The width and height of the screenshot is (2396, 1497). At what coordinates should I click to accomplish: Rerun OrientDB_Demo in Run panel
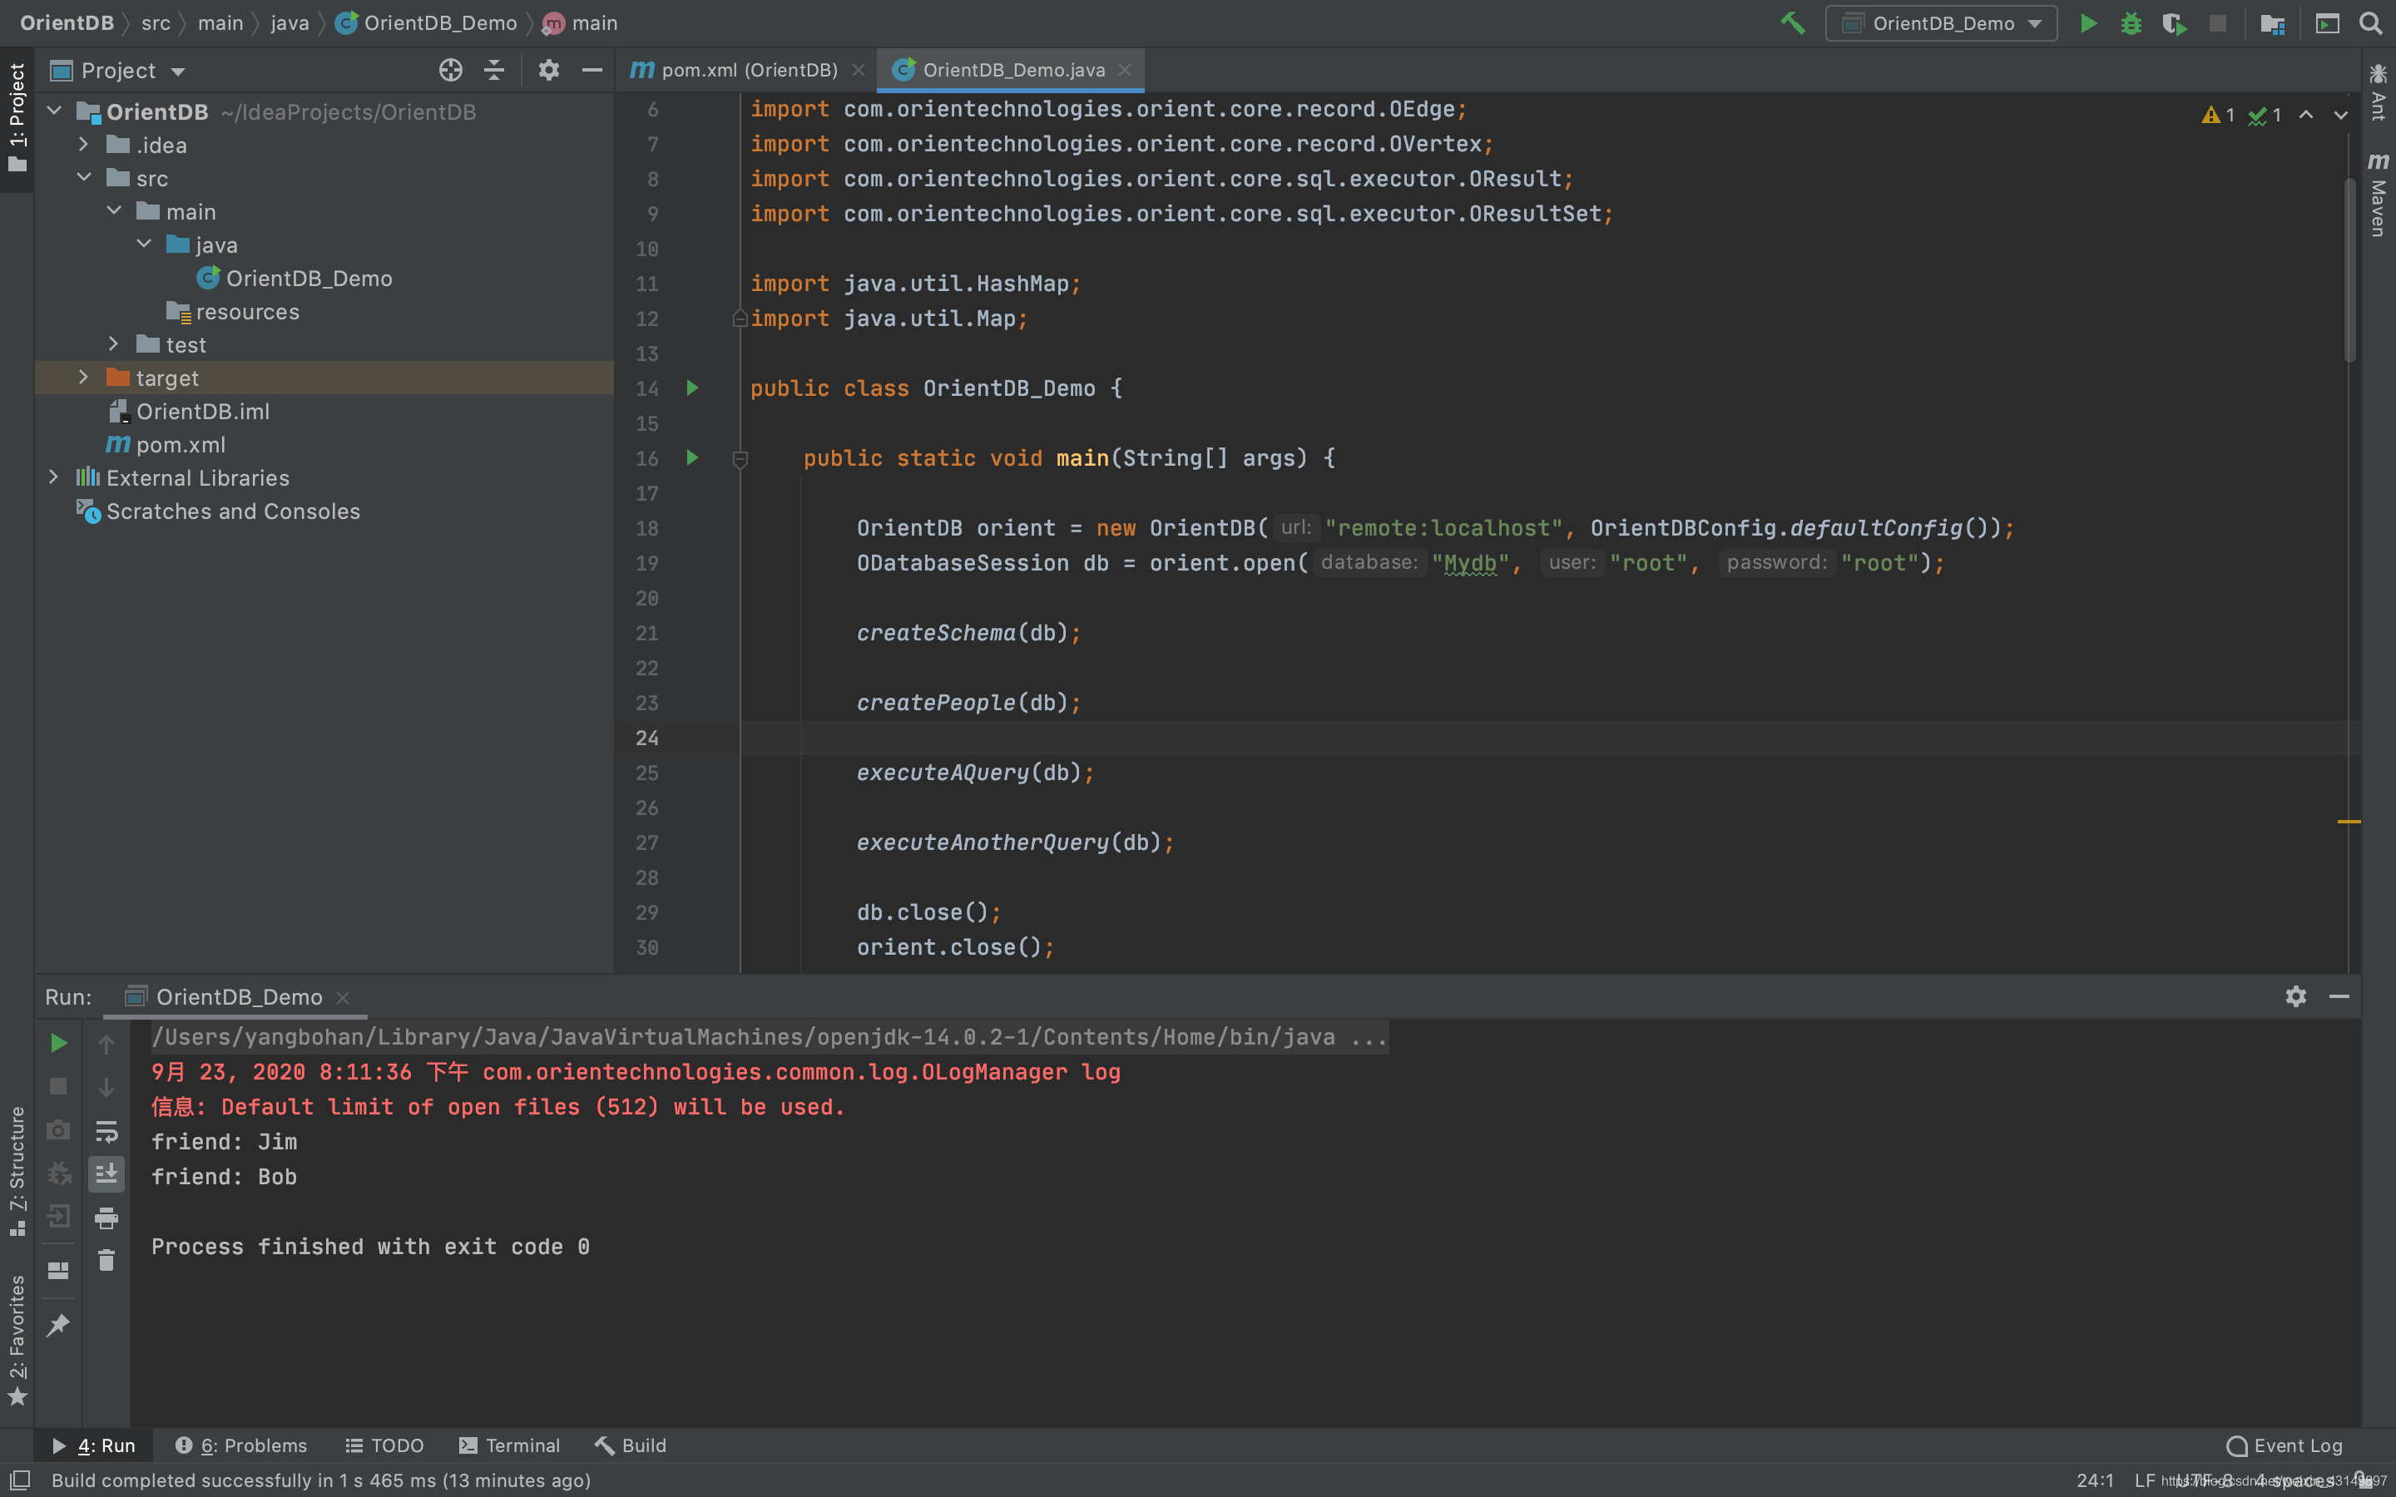point(58,1043)
